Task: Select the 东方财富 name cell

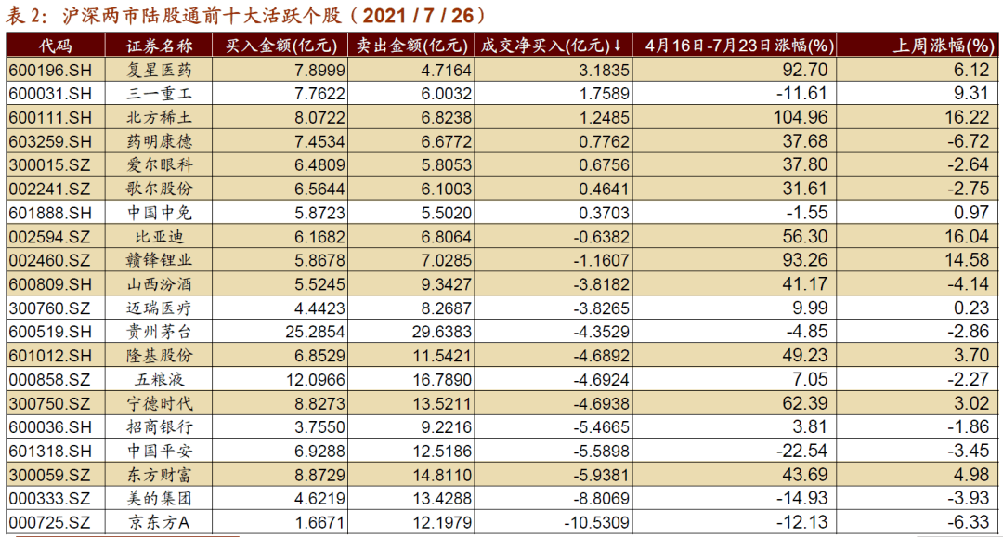Action: [x=160, y=475]
